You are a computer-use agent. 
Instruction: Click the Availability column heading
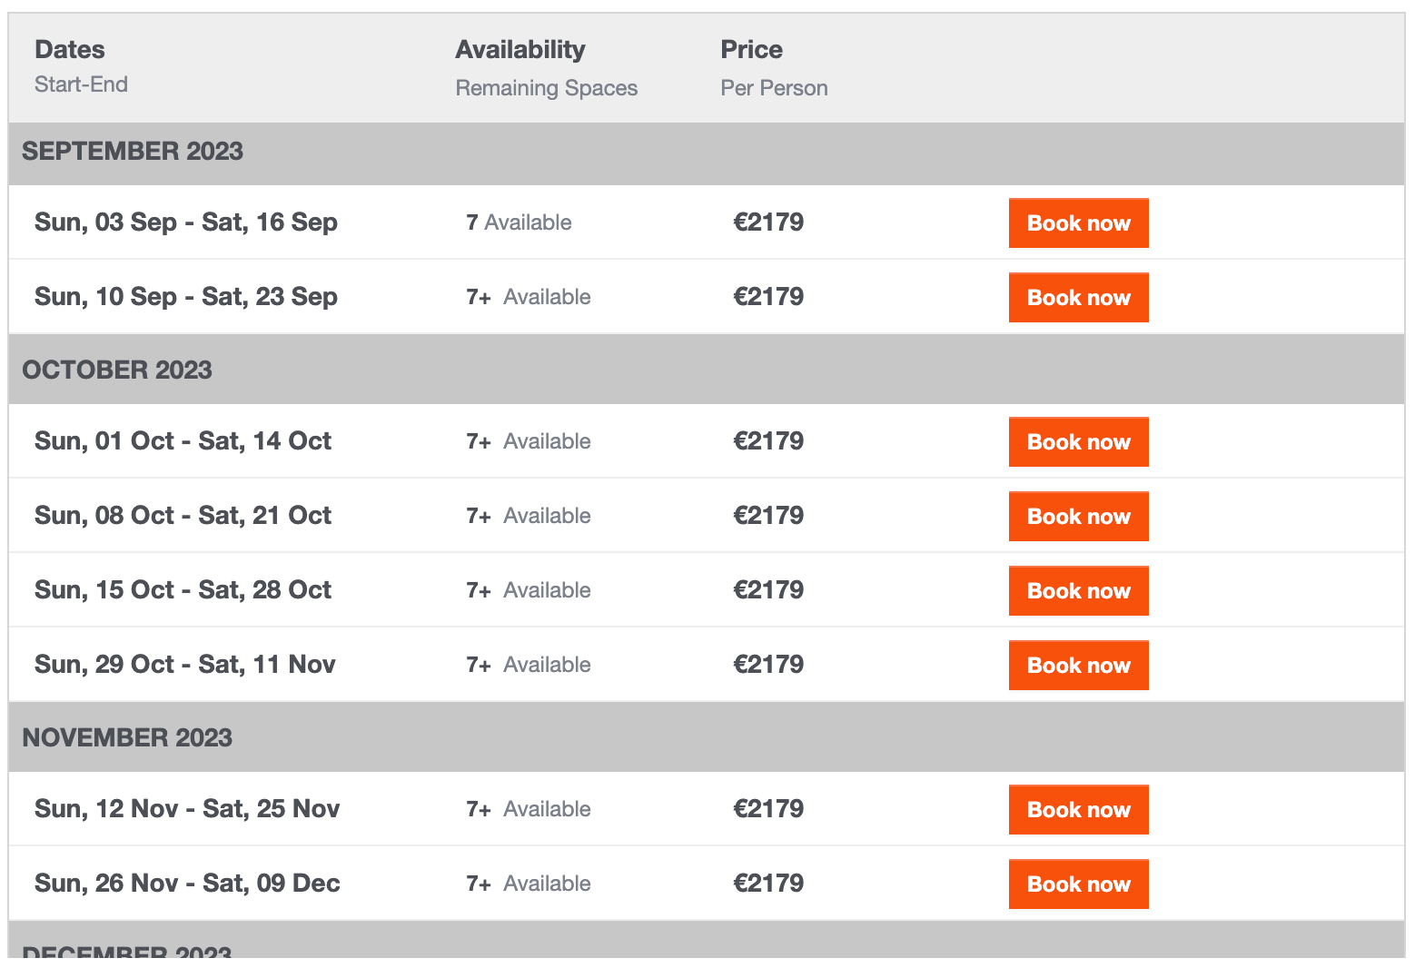520,50
